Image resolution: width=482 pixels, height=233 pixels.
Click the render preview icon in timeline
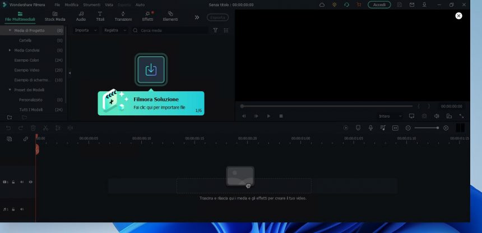346,128
